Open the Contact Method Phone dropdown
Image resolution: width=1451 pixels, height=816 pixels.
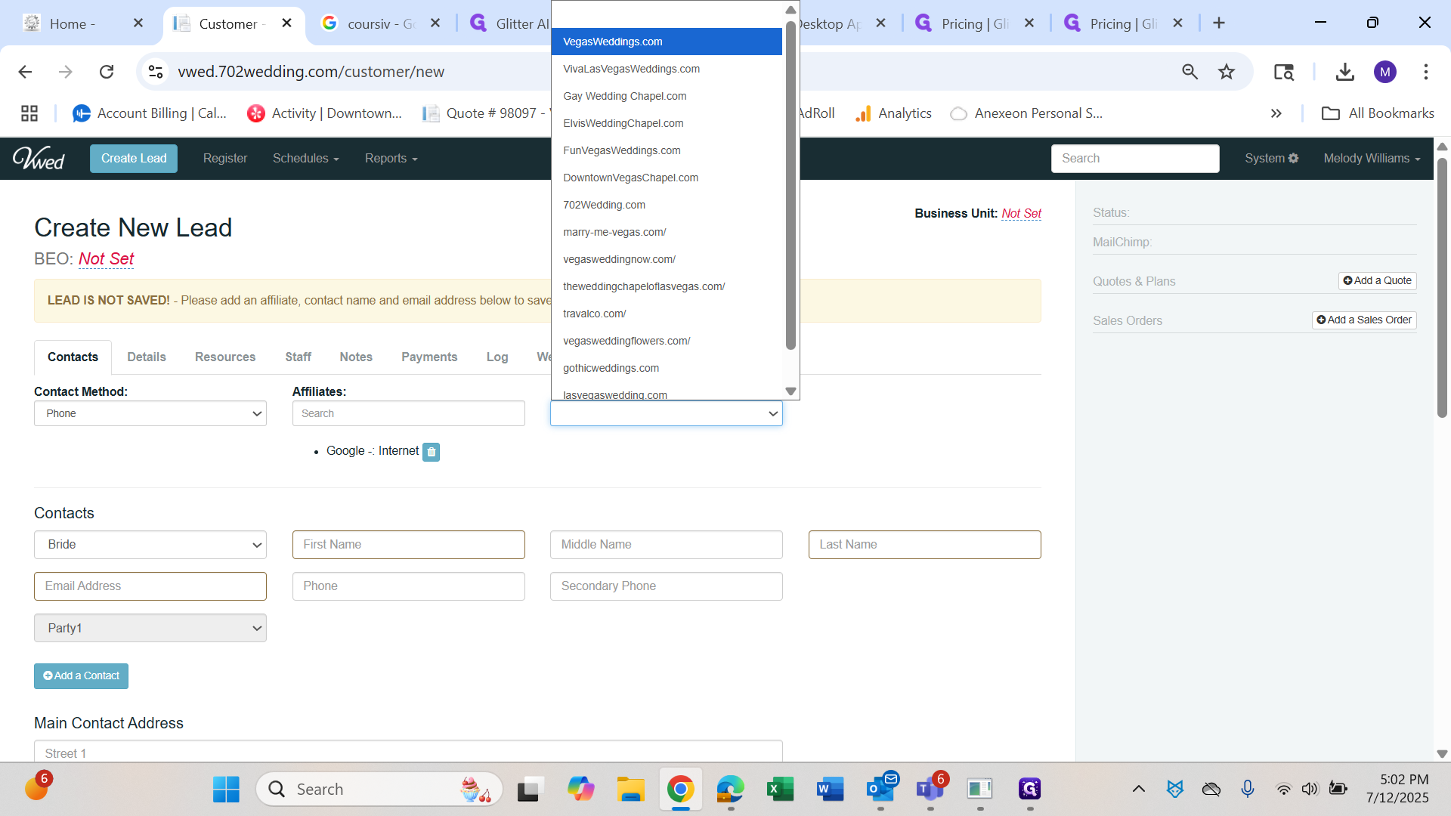(x=150, y=413)
